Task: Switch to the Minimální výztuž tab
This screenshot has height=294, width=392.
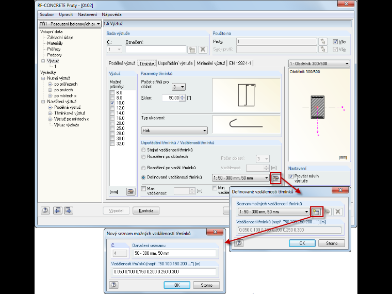Action: pyautogui.click(x=211, y=63)
